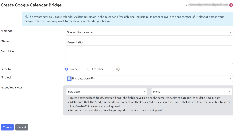
Task: Click the user avatar icon
Action: click(231, 5)
